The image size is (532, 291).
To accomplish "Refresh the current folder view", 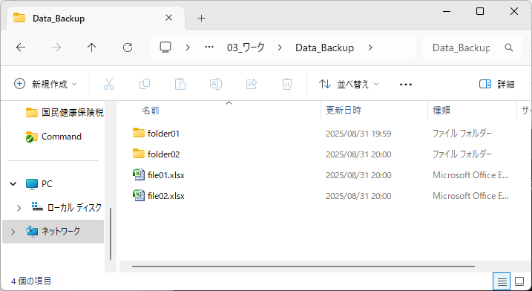I will point(128,48).
